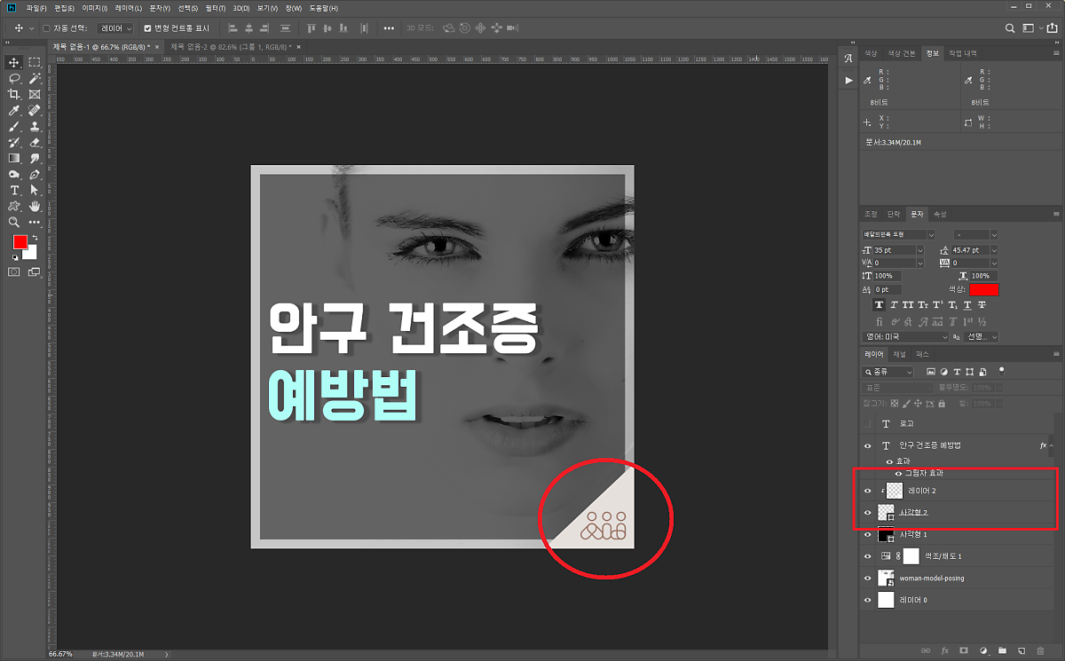The width and height of the screenshot is (1065, 661).
Task: Activate the Zoom tool in toolbar
Action: coord(14,222)
